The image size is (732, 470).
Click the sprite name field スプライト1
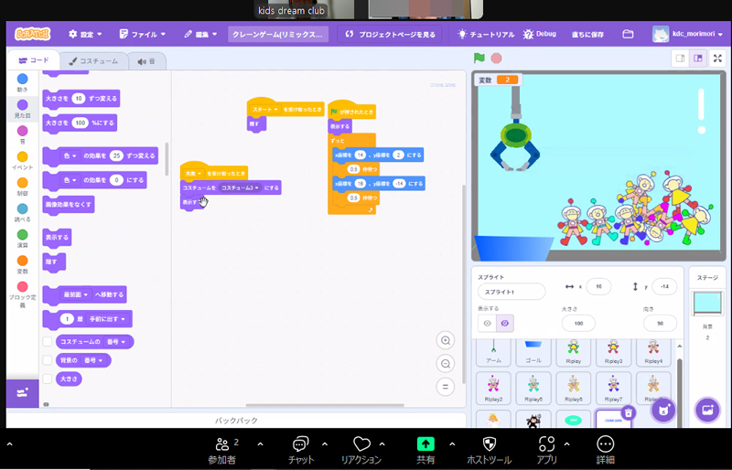click(x=511, y=292)
